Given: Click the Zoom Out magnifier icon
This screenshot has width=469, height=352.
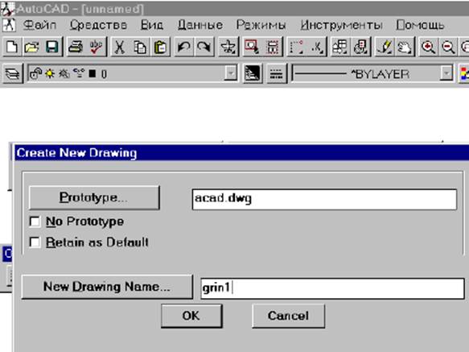Looking at the screenshot, I should 448,47.
